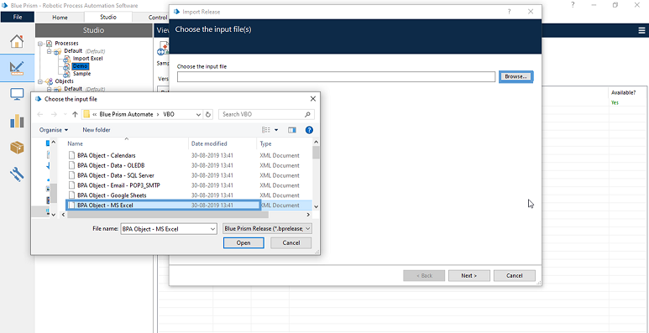649x333 pixels.
Task: Click the refresh button beside the address bar
Action: (x=208, y=115)
